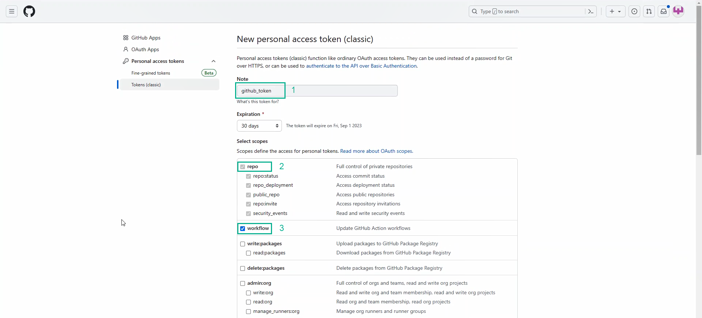The width and height of the screenshot is (702, 318).
Task: Click 'Access deployment status' description
Action: point(365,185)
